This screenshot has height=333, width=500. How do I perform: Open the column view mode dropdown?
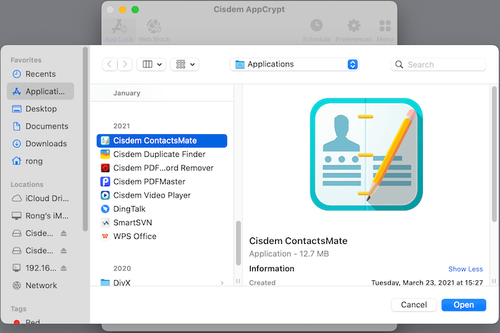[151, 64]
